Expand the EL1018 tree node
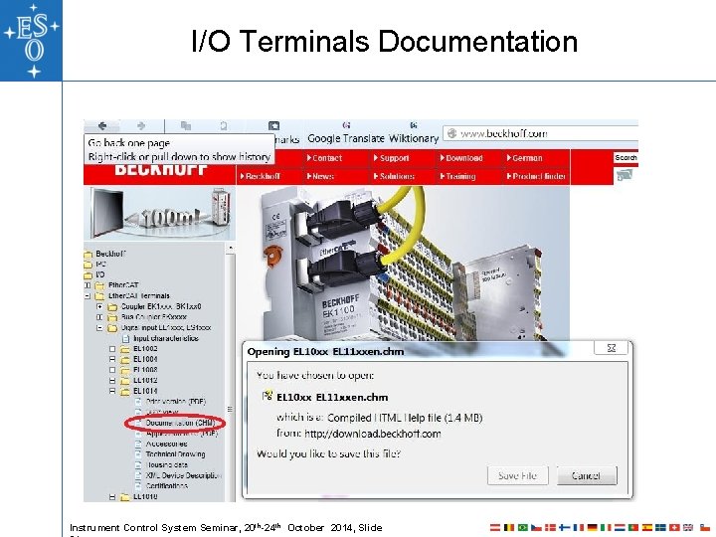 pos(112,497)
